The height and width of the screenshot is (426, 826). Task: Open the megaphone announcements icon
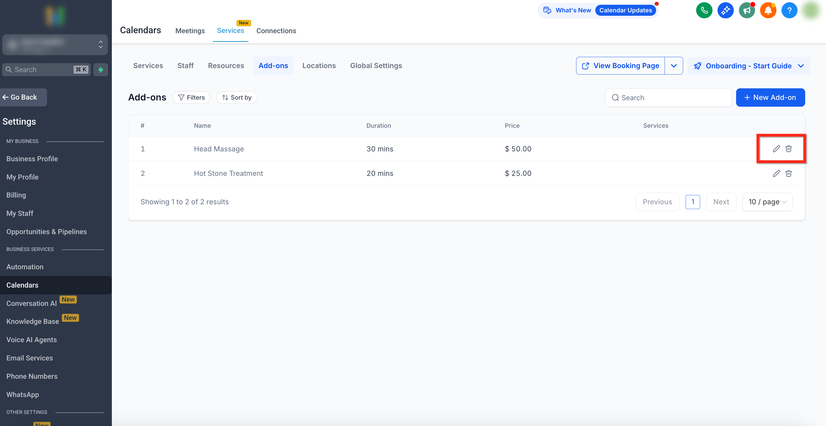tap(747, 10)
